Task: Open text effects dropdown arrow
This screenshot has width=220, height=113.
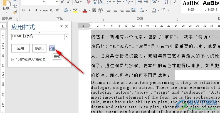Action: [70, 10]
